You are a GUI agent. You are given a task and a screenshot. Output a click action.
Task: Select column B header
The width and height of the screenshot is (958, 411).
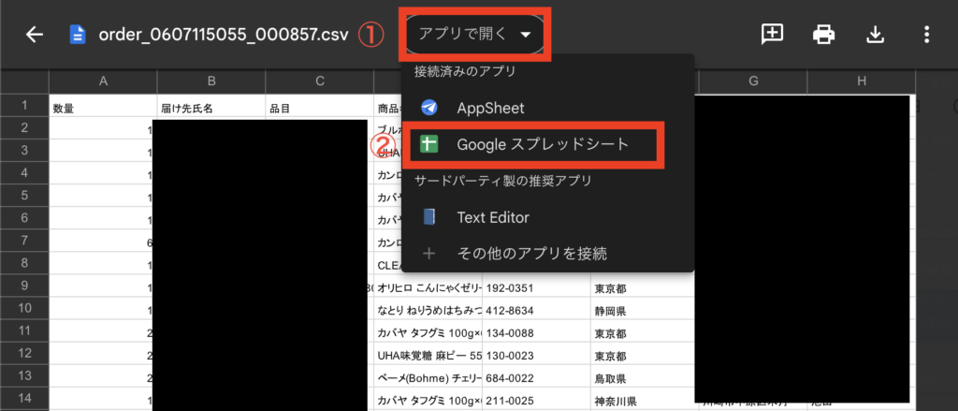click(211, 82)
